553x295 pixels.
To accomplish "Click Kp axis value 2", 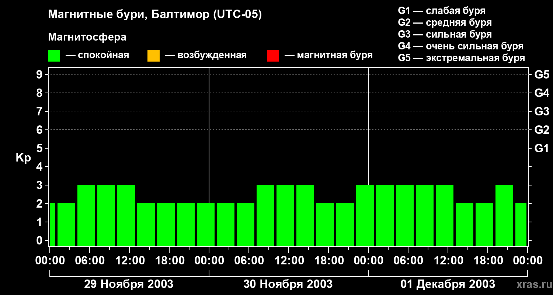I will pyautogui.click(x=40, y=204).
